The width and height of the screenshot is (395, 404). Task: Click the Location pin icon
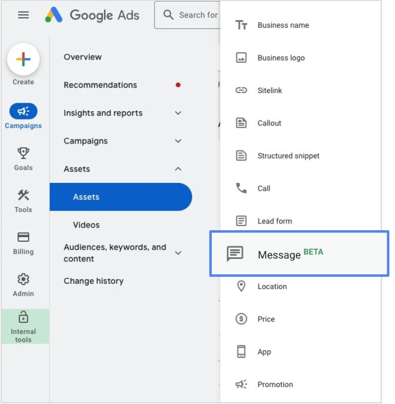(x=241, y=286)
